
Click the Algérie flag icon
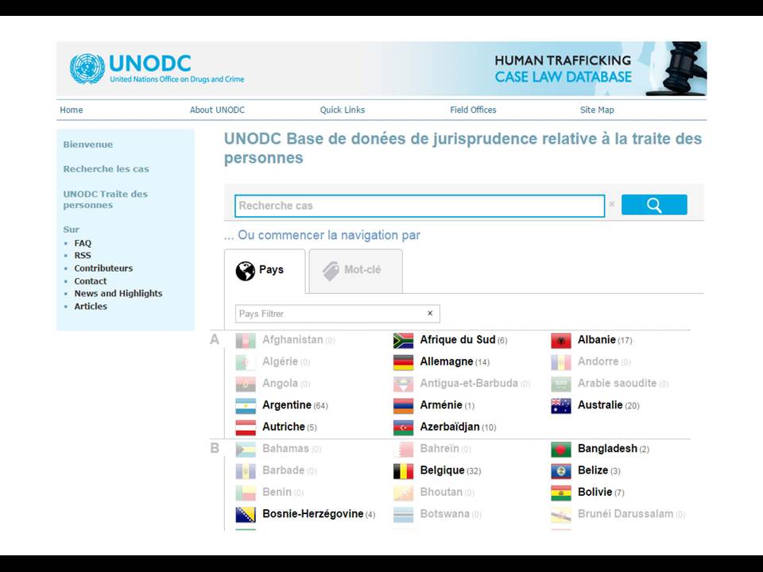[246, 362]
